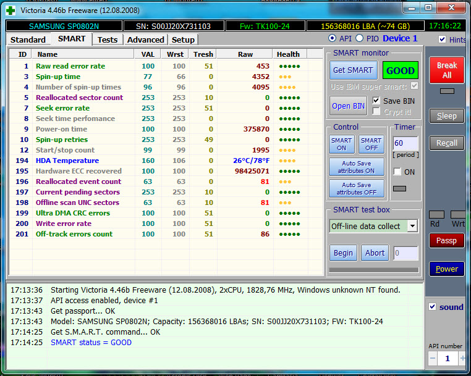Click the Wrt indicator box
This screenshot has width=471, height=376.
pyautogui.click(x=458, y=214)
